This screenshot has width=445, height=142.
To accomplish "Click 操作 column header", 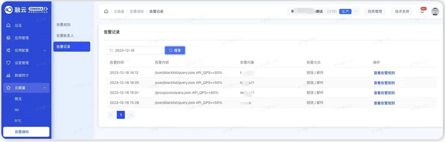I will (377, 62).
